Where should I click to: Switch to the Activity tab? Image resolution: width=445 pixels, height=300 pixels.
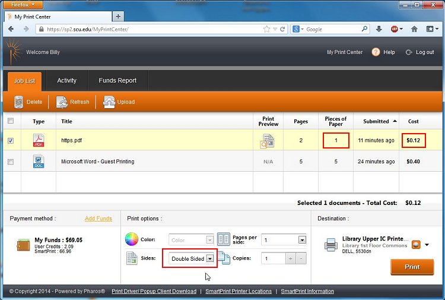66,81
